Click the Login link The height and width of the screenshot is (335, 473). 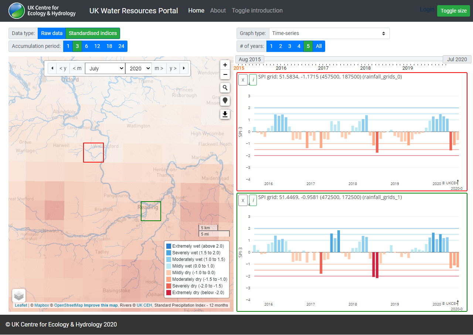pyautogui.click(x=427, y=9)
